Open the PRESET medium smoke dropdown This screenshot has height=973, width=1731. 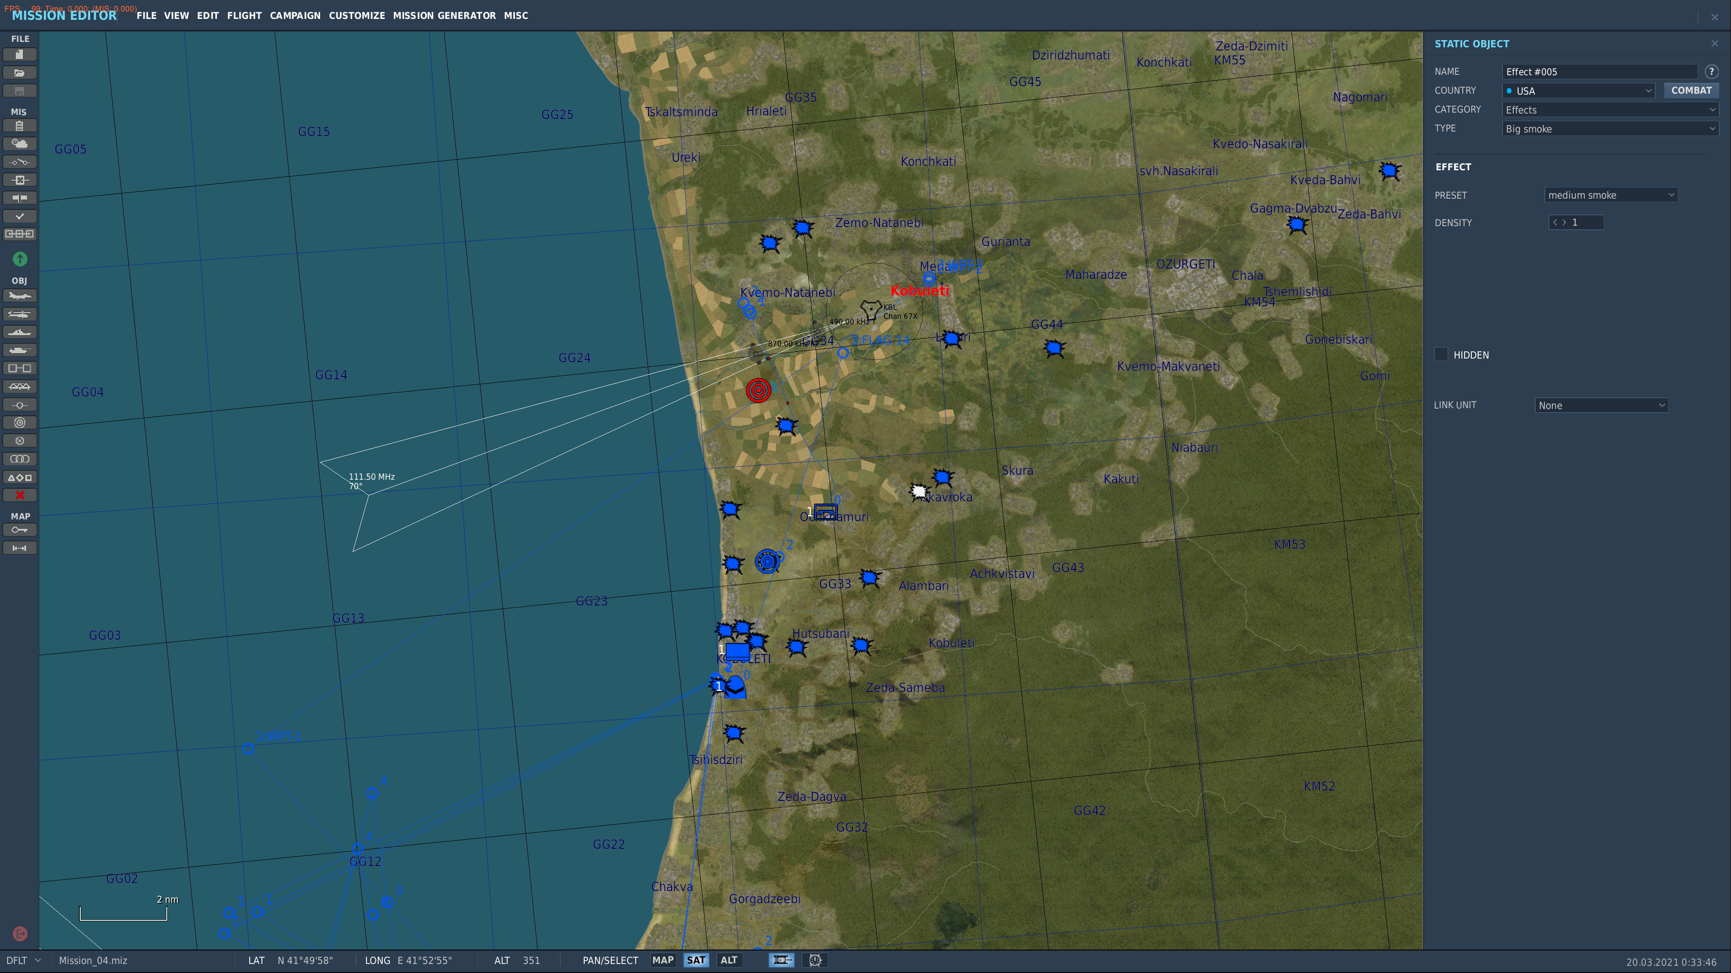(1611, 196)
